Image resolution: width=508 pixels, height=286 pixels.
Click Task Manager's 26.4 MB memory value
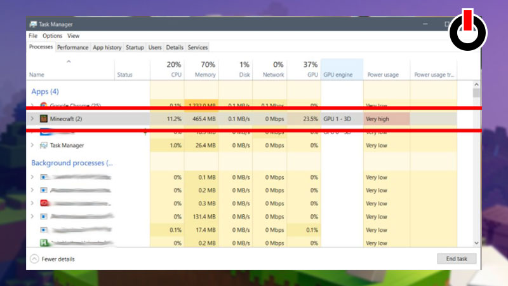point(205,146)
